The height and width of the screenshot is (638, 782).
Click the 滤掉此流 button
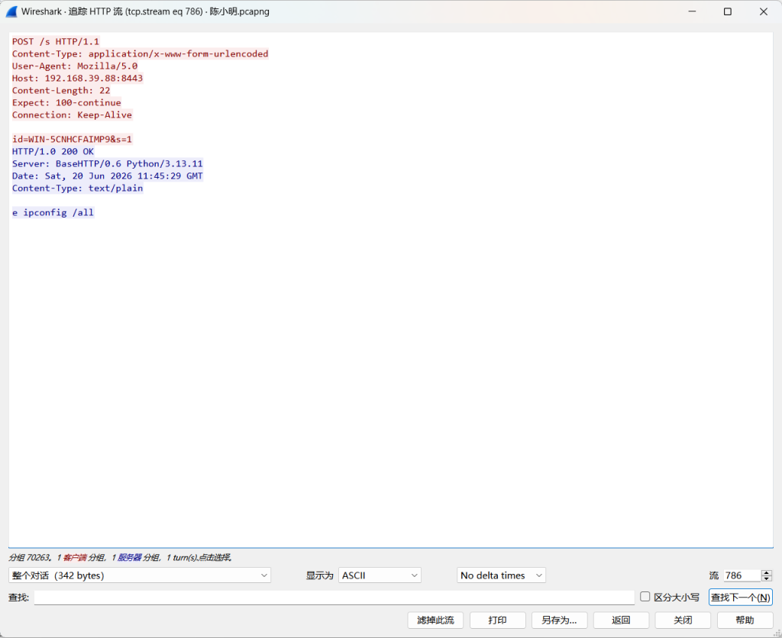click(x=435, y=620)
